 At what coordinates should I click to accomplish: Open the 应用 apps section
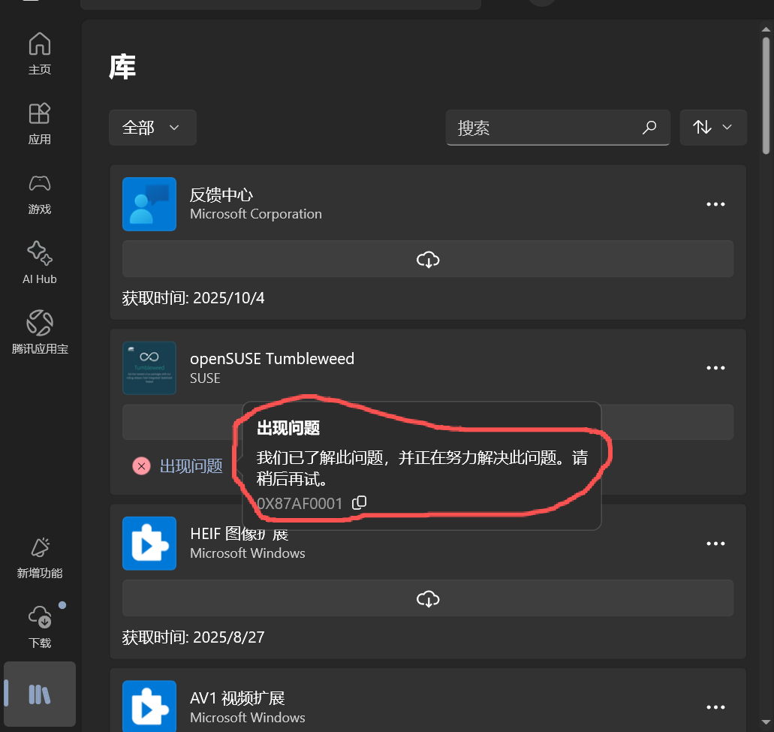click(x=40, y=123)
